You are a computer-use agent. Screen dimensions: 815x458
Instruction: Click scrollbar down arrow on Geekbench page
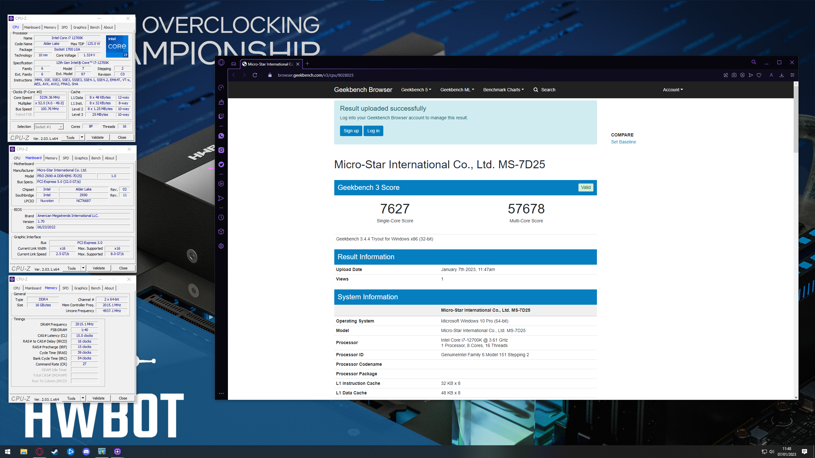(x=796, y=397)
